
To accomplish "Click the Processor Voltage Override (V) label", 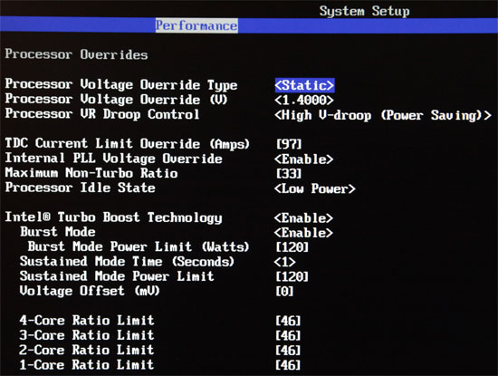I will pyautogui.click(x=117, y=100).
